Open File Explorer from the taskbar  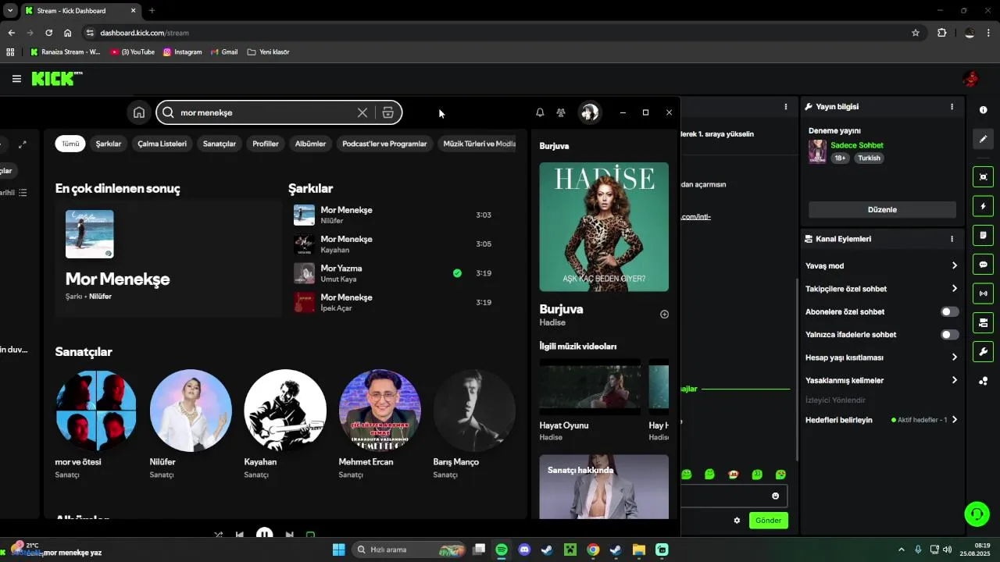(x=638, y=550)
